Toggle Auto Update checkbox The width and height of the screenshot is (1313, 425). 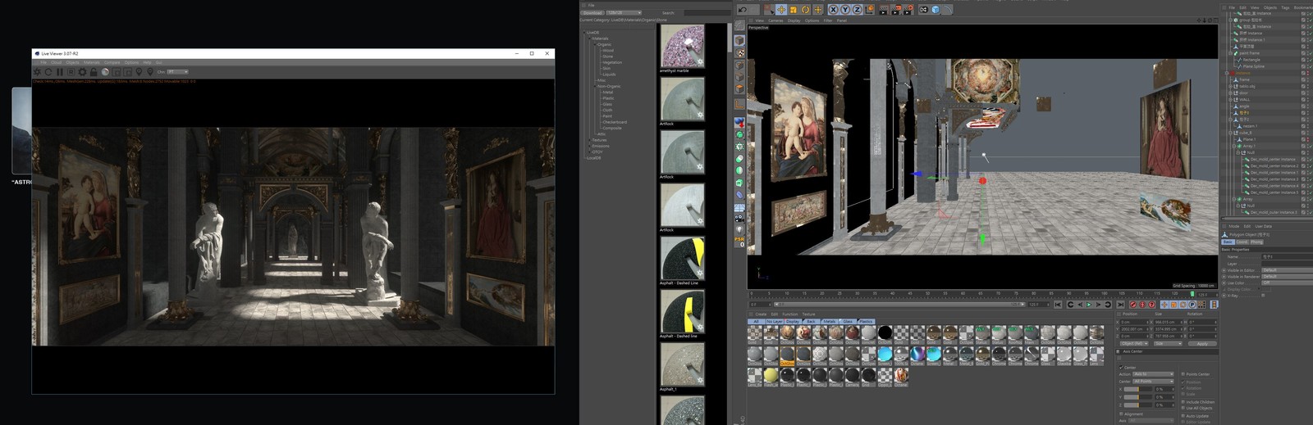[1183, 416]
